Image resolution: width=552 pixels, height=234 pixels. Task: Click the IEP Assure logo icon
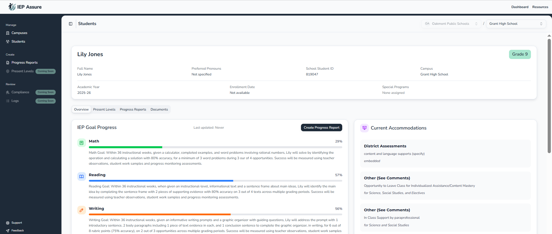click(12, 7)
